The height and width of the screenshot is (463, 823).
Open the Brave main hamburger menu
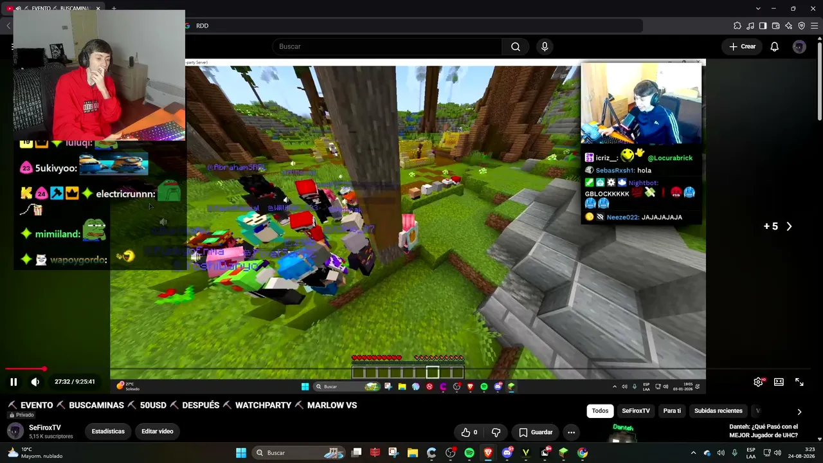coord(814,26)
